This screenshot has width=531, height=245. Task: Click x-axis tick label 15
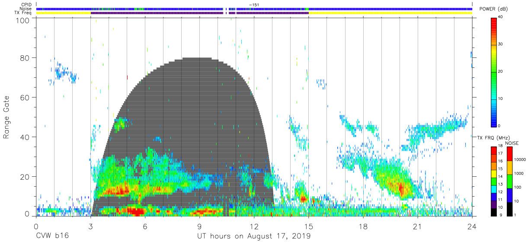(x=309, y=226)
